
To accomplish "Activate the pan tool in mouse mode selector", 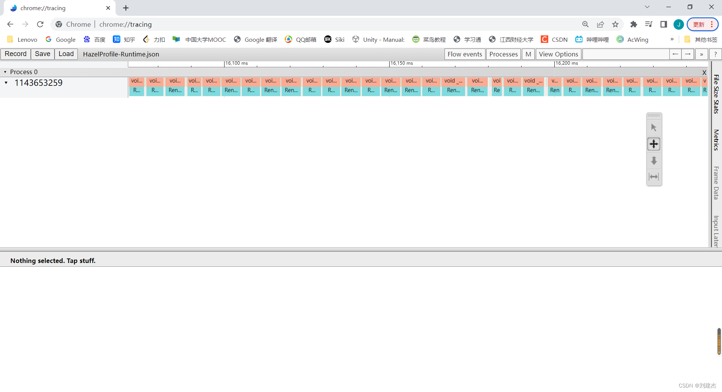I will click(654, 144).
